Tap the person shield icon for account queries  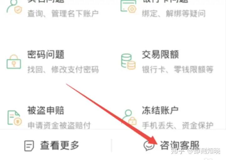pyautogui.click(x=14, y=7)
